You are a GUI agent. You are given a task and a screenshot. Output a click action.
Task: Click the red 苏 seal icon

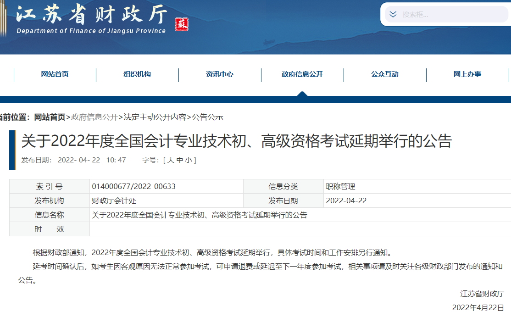(182, 24)
